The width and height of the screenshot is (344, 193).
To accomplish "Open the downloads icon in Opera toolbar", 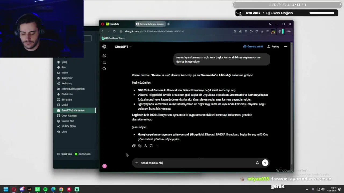I will pos(262,31).
